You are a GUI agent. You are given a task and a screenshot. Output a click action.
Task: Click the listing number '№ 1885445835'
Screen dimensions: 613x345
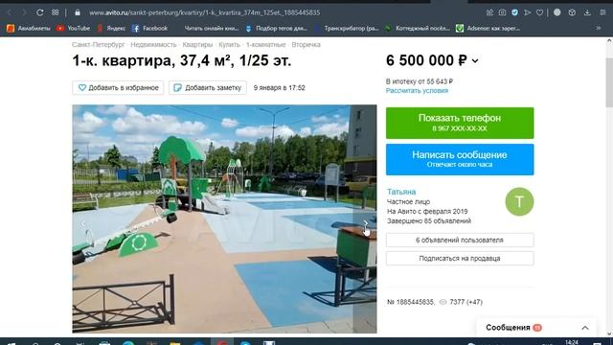(411, 302)
